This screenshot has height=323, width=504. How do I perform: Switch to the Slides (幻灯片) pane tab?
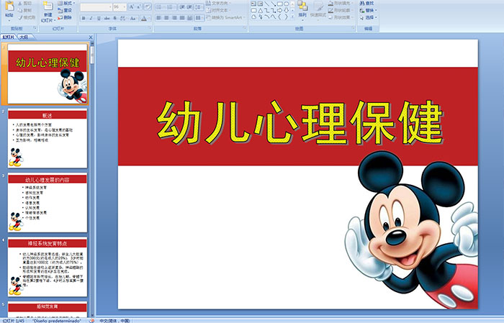[8, 37]
